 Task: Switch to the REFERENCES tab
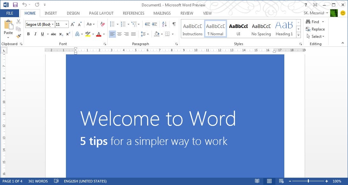[134, 13]
